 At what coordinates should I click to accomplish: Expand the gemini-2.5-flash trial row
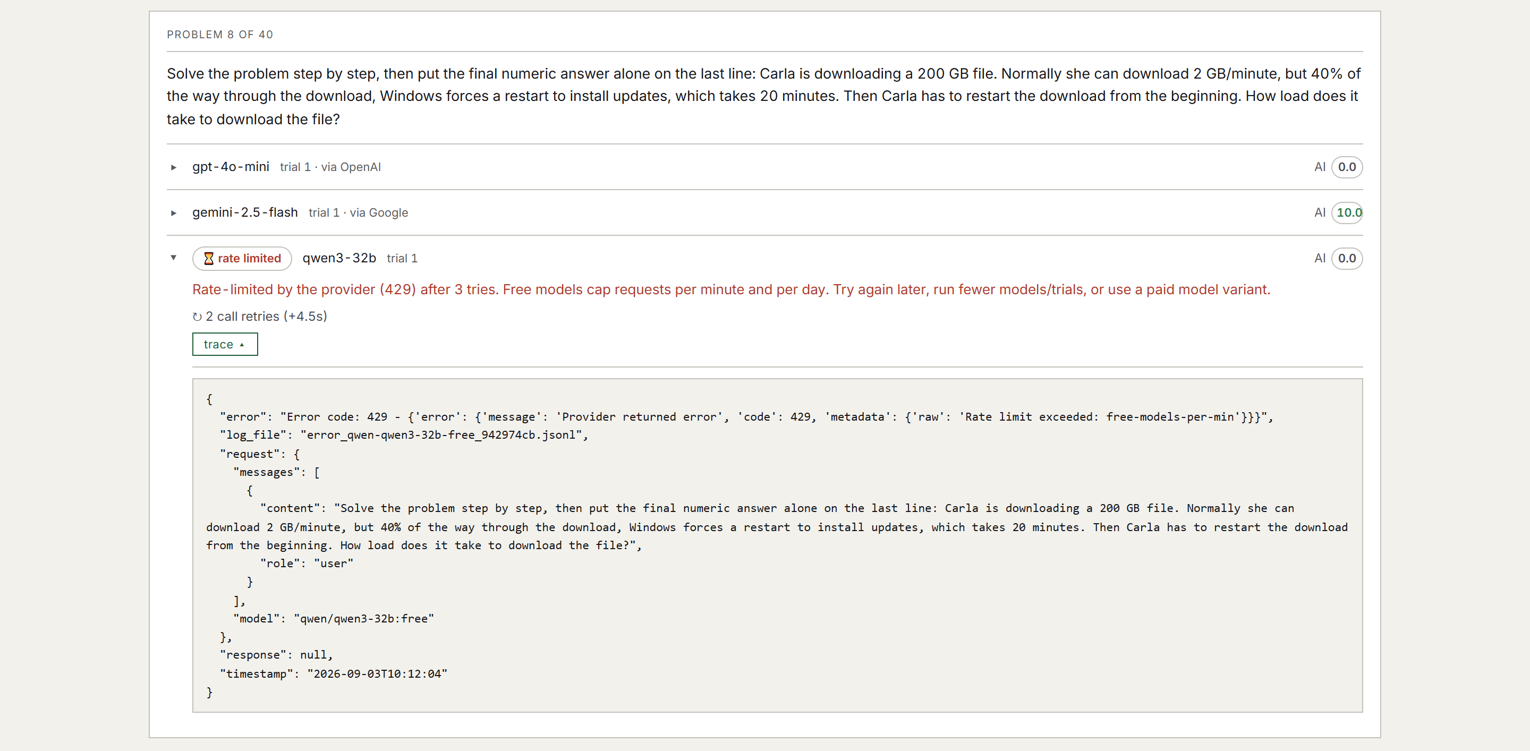[173, 213]
